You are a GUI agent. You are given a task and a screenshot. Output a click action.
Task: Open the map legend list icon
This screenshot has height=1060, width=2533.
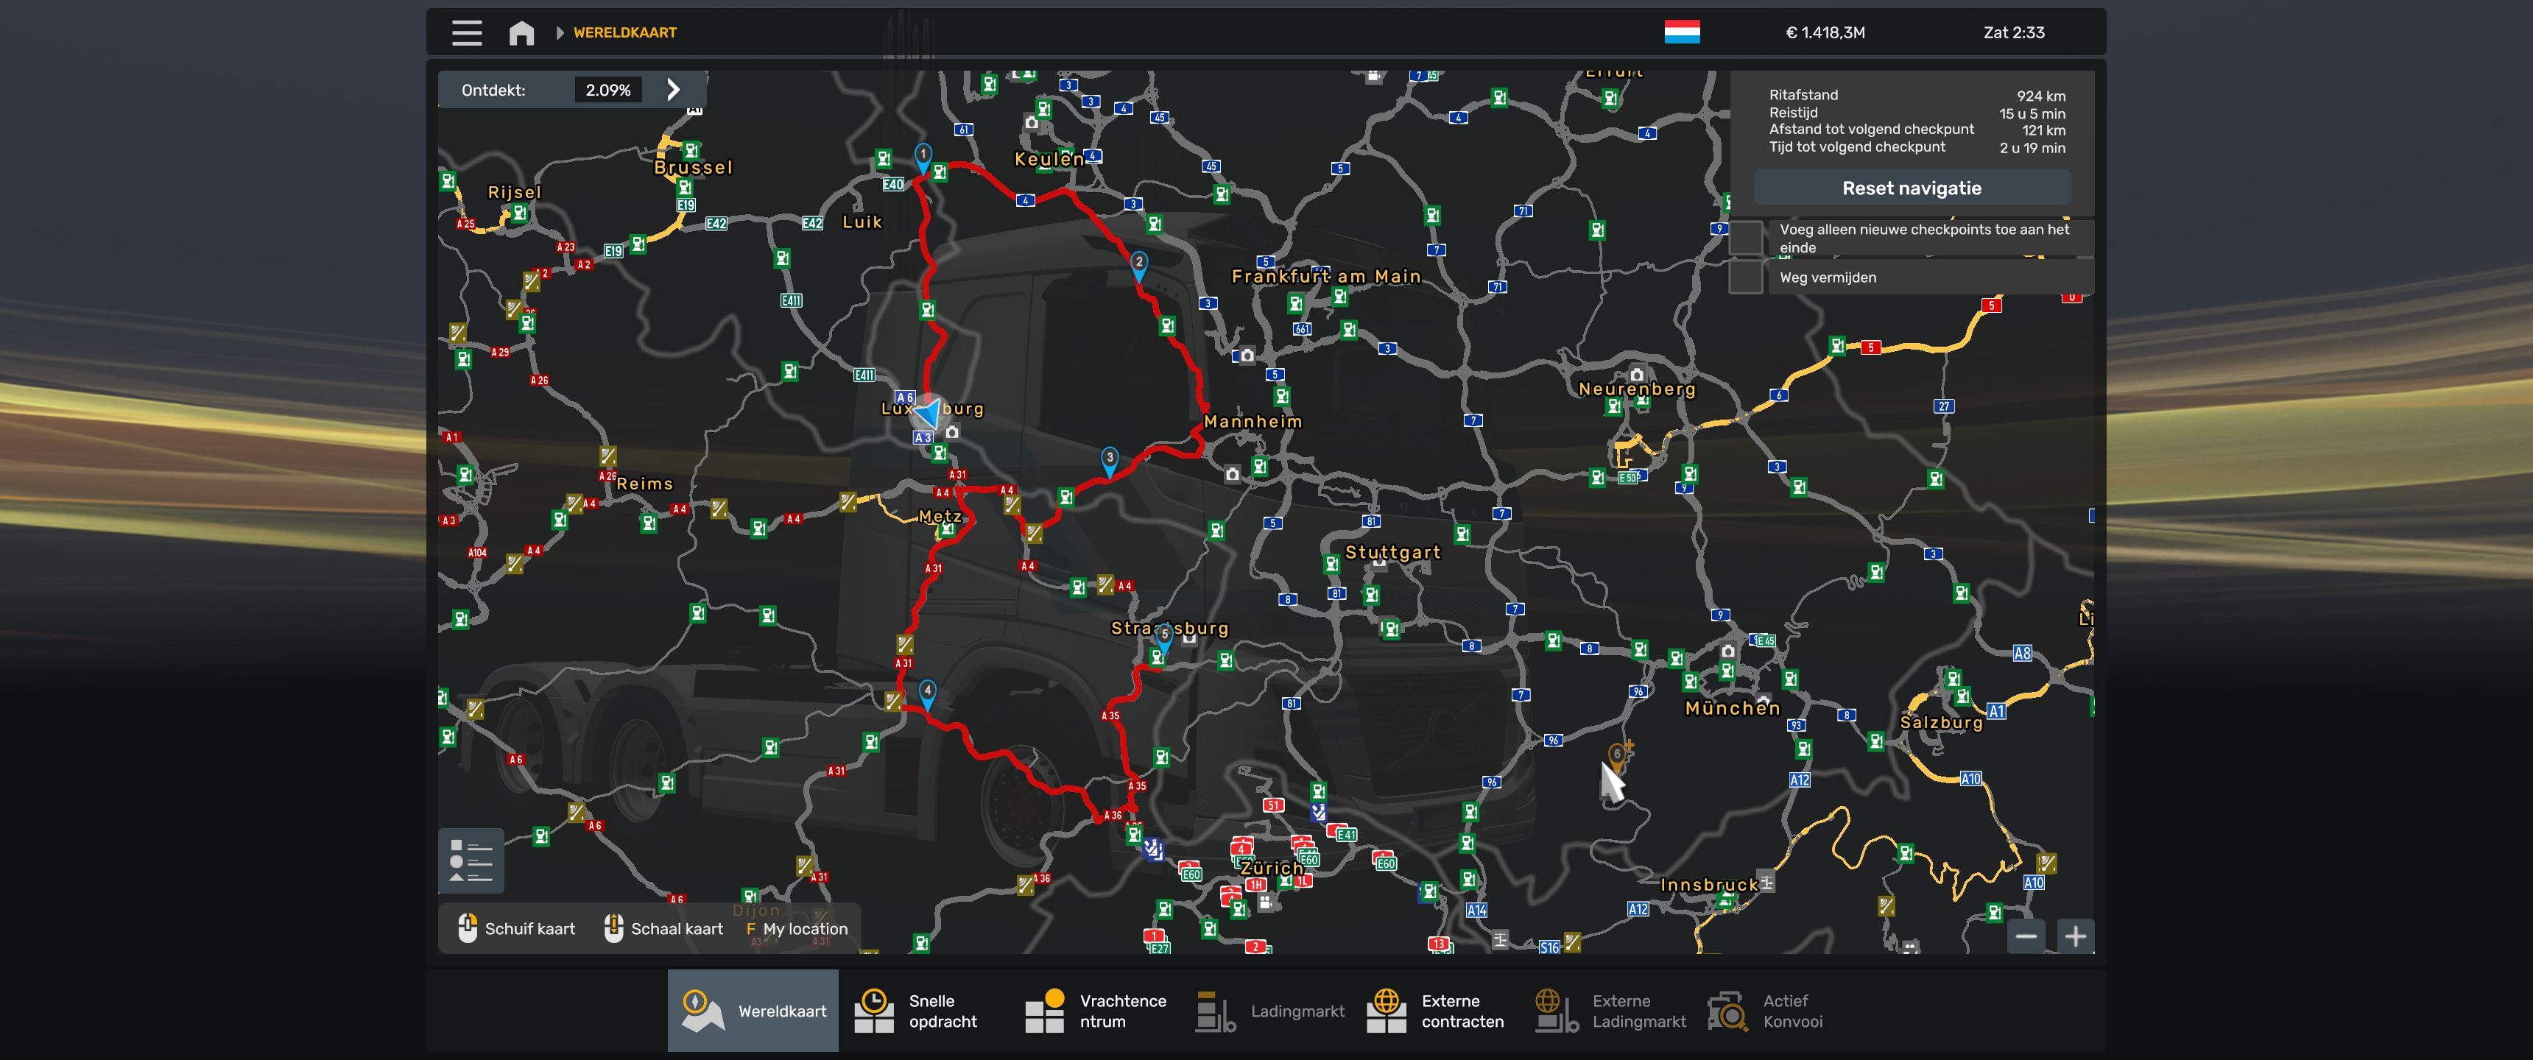pos(471,861)
